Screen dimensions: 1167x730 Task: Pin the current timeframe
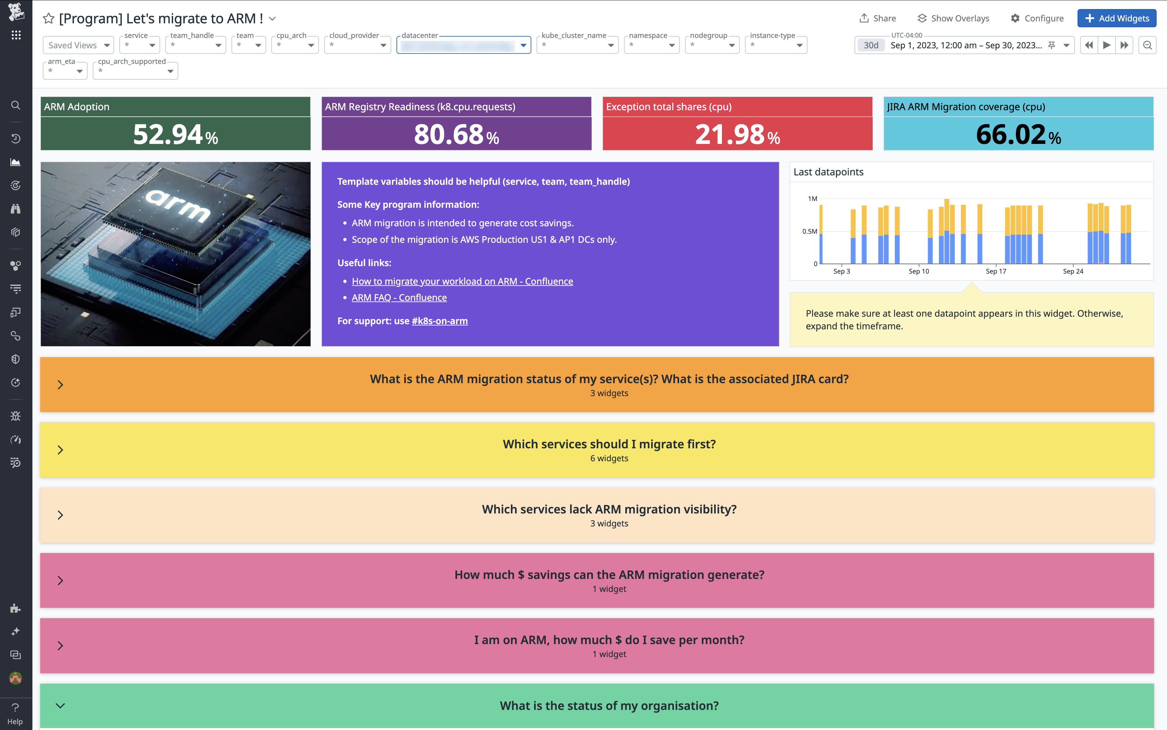pos(1051,45)
